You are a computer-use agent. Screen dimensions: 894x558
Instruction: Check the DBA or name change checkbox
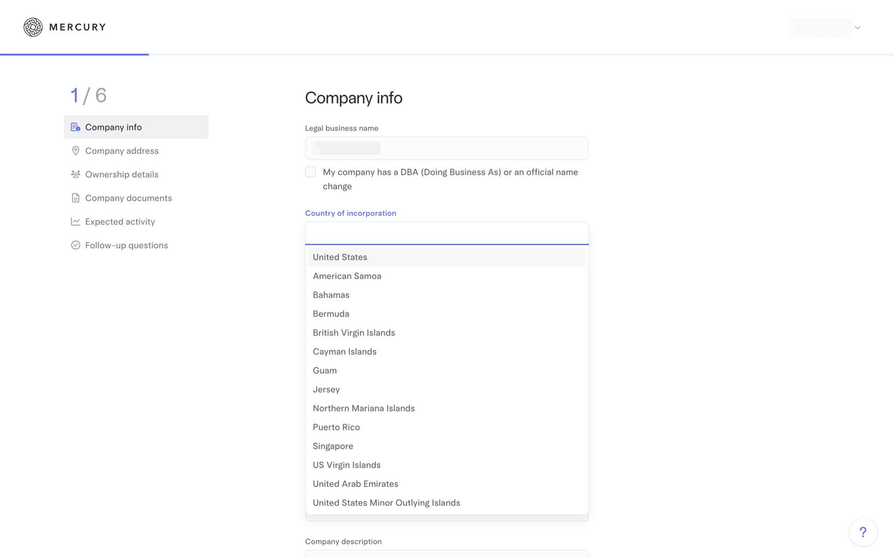[x=311, y=172]
